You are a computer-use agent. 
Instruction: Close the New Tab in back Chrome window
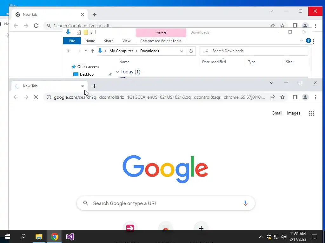click(x=83, y=15)
